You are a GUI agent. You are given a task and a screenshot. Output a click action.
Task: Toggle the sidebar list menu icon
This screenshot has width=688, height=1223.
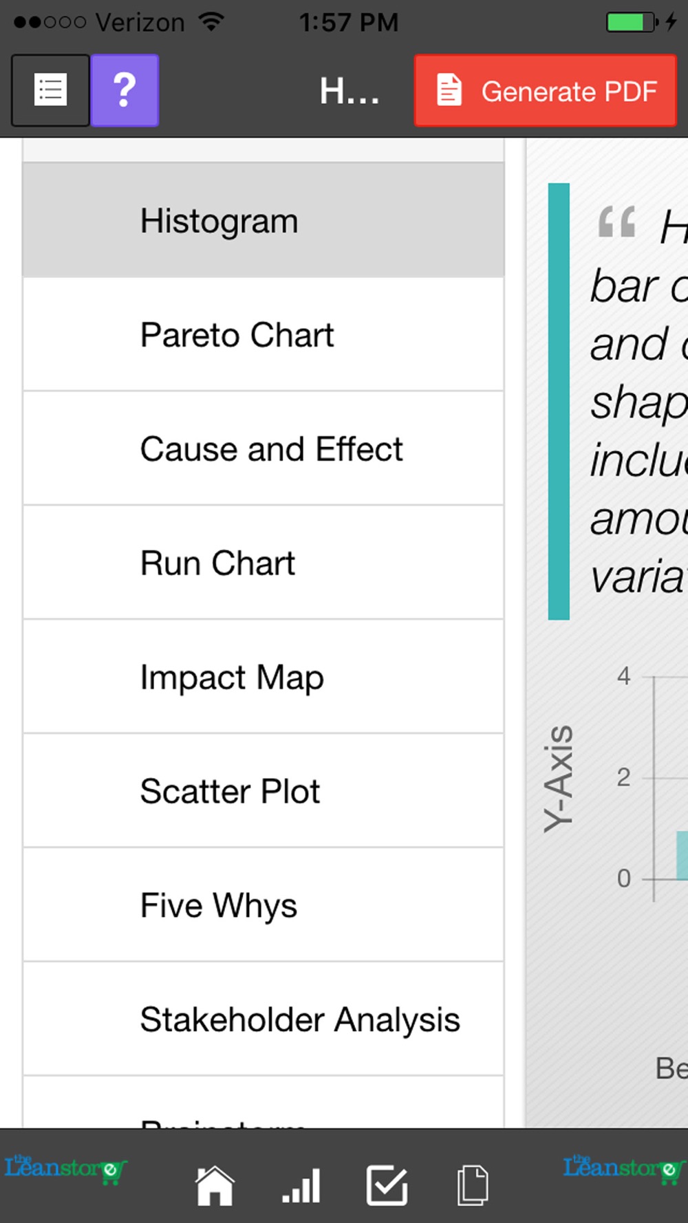coord(50,90)
